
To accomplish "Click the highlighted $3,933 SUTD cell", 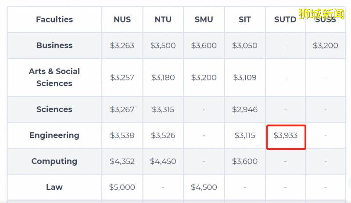I will (x=286, y=135).
